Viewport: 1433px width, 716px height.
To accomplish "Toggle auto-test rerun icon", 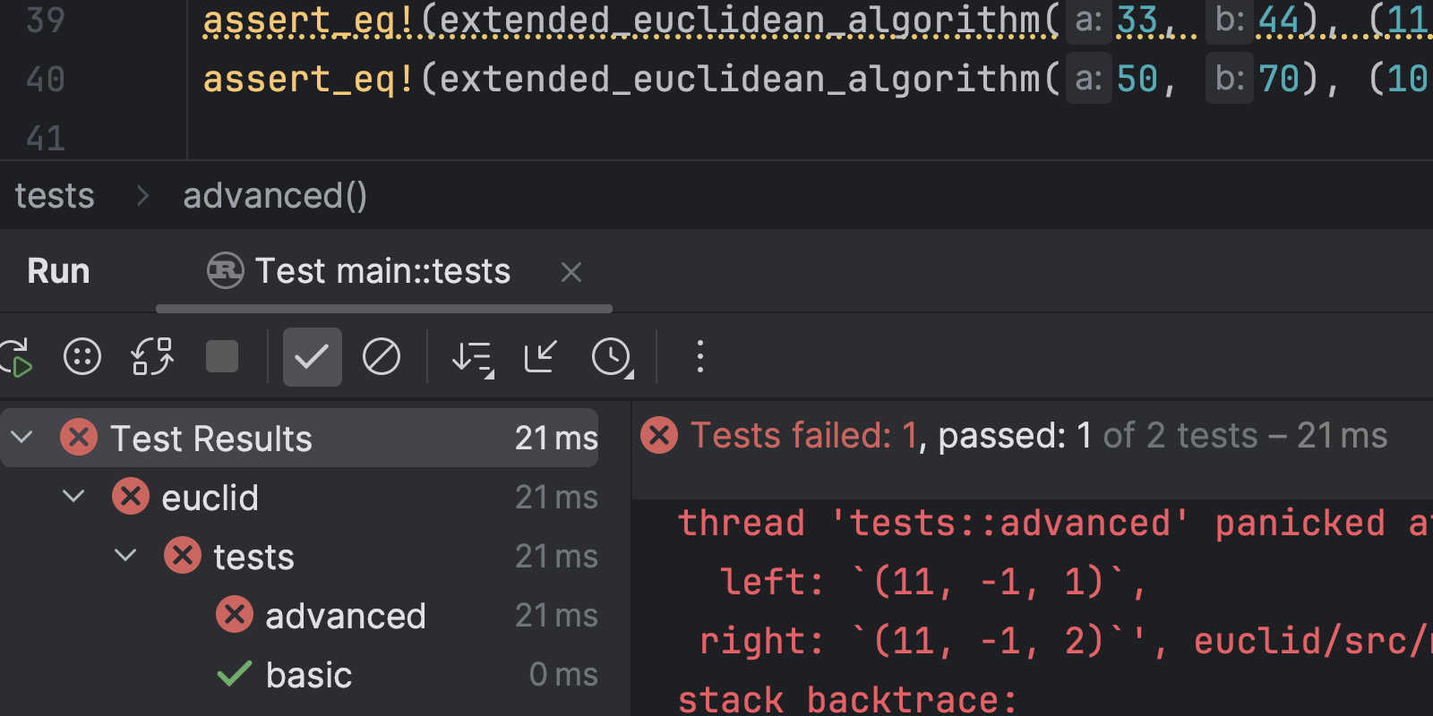I will [152, 357].
